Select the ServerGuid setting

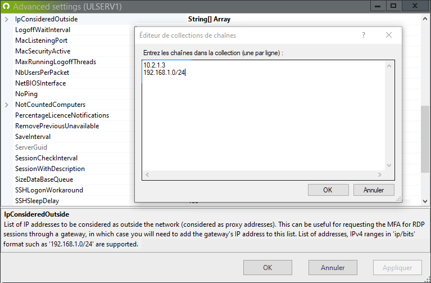pos(31,147)
